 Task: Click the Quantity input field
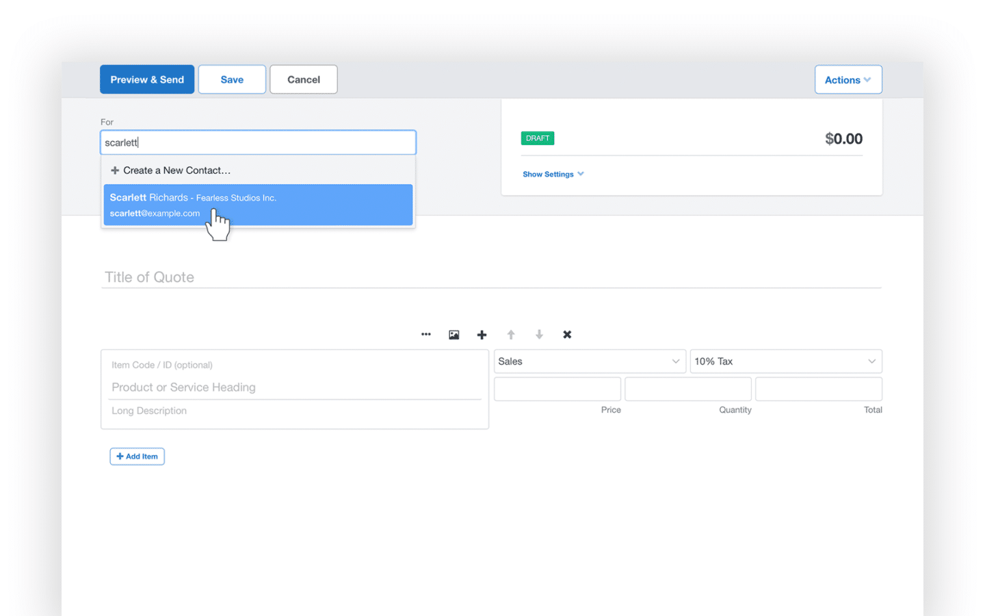687,389
